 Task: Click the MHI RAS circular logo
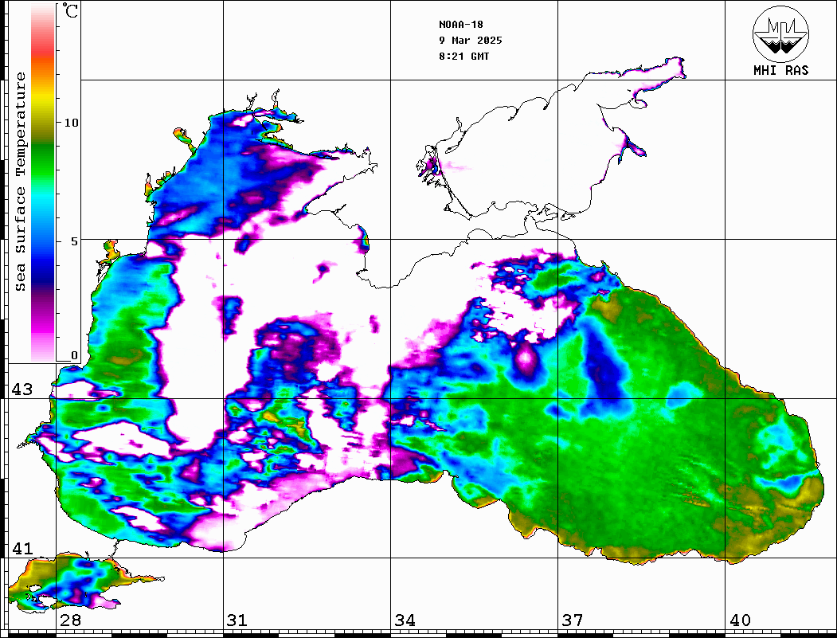780,33
